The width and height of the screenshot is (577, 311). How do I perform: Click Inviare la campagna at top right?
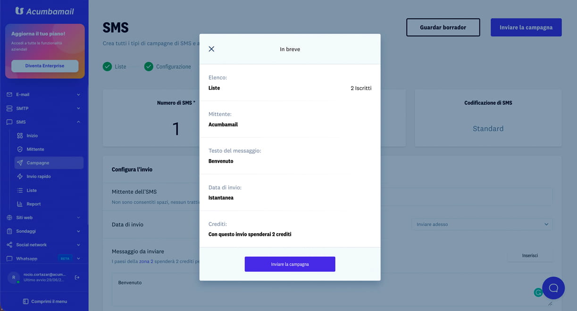tap(526, 27)
